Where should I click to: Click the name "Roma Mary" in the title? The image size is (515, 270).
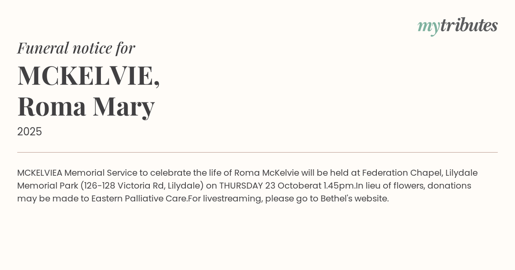point(86,106)
